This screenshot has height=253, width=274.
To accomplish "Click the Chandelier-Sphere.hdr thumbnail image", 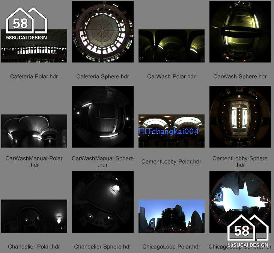I will point(103,202).
